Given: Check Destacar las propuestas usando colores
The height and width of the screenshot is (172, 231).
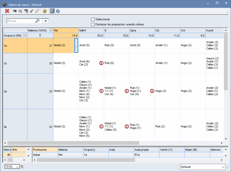Looking at the screenshot, I should (93, 24).
